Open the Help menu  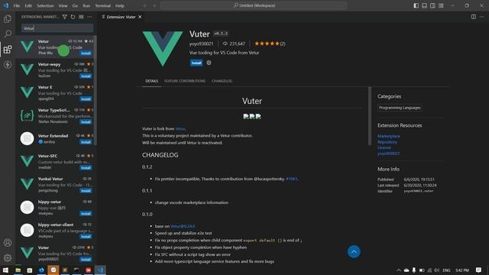point(120,5)
